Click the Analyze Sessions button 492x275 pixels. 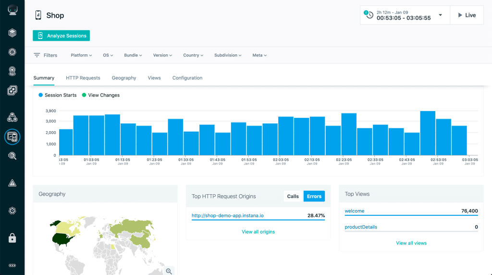coord(61,36)
